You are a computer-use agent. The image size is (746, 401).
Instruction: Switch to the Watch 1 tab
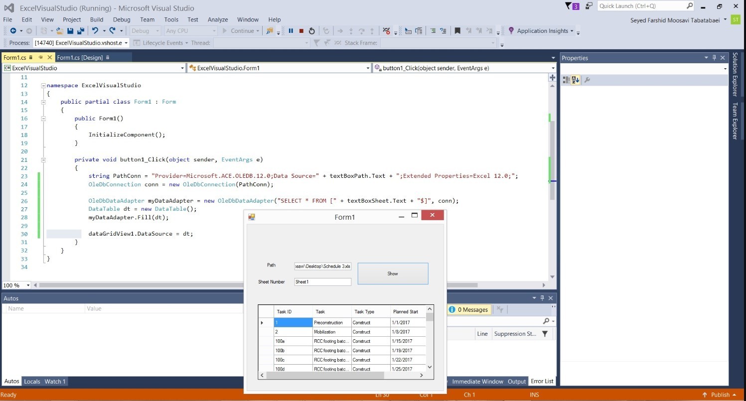click(55, 382)
